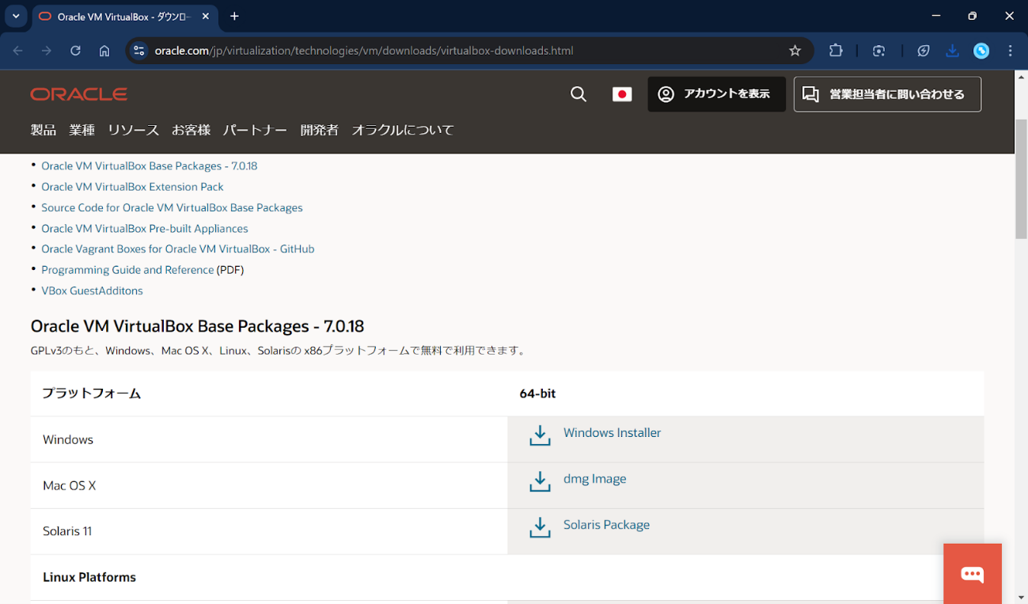Screen dimensions: 1028x604
Task: Click the screenshot capture toolbar icon
Action: click(878, 51)
